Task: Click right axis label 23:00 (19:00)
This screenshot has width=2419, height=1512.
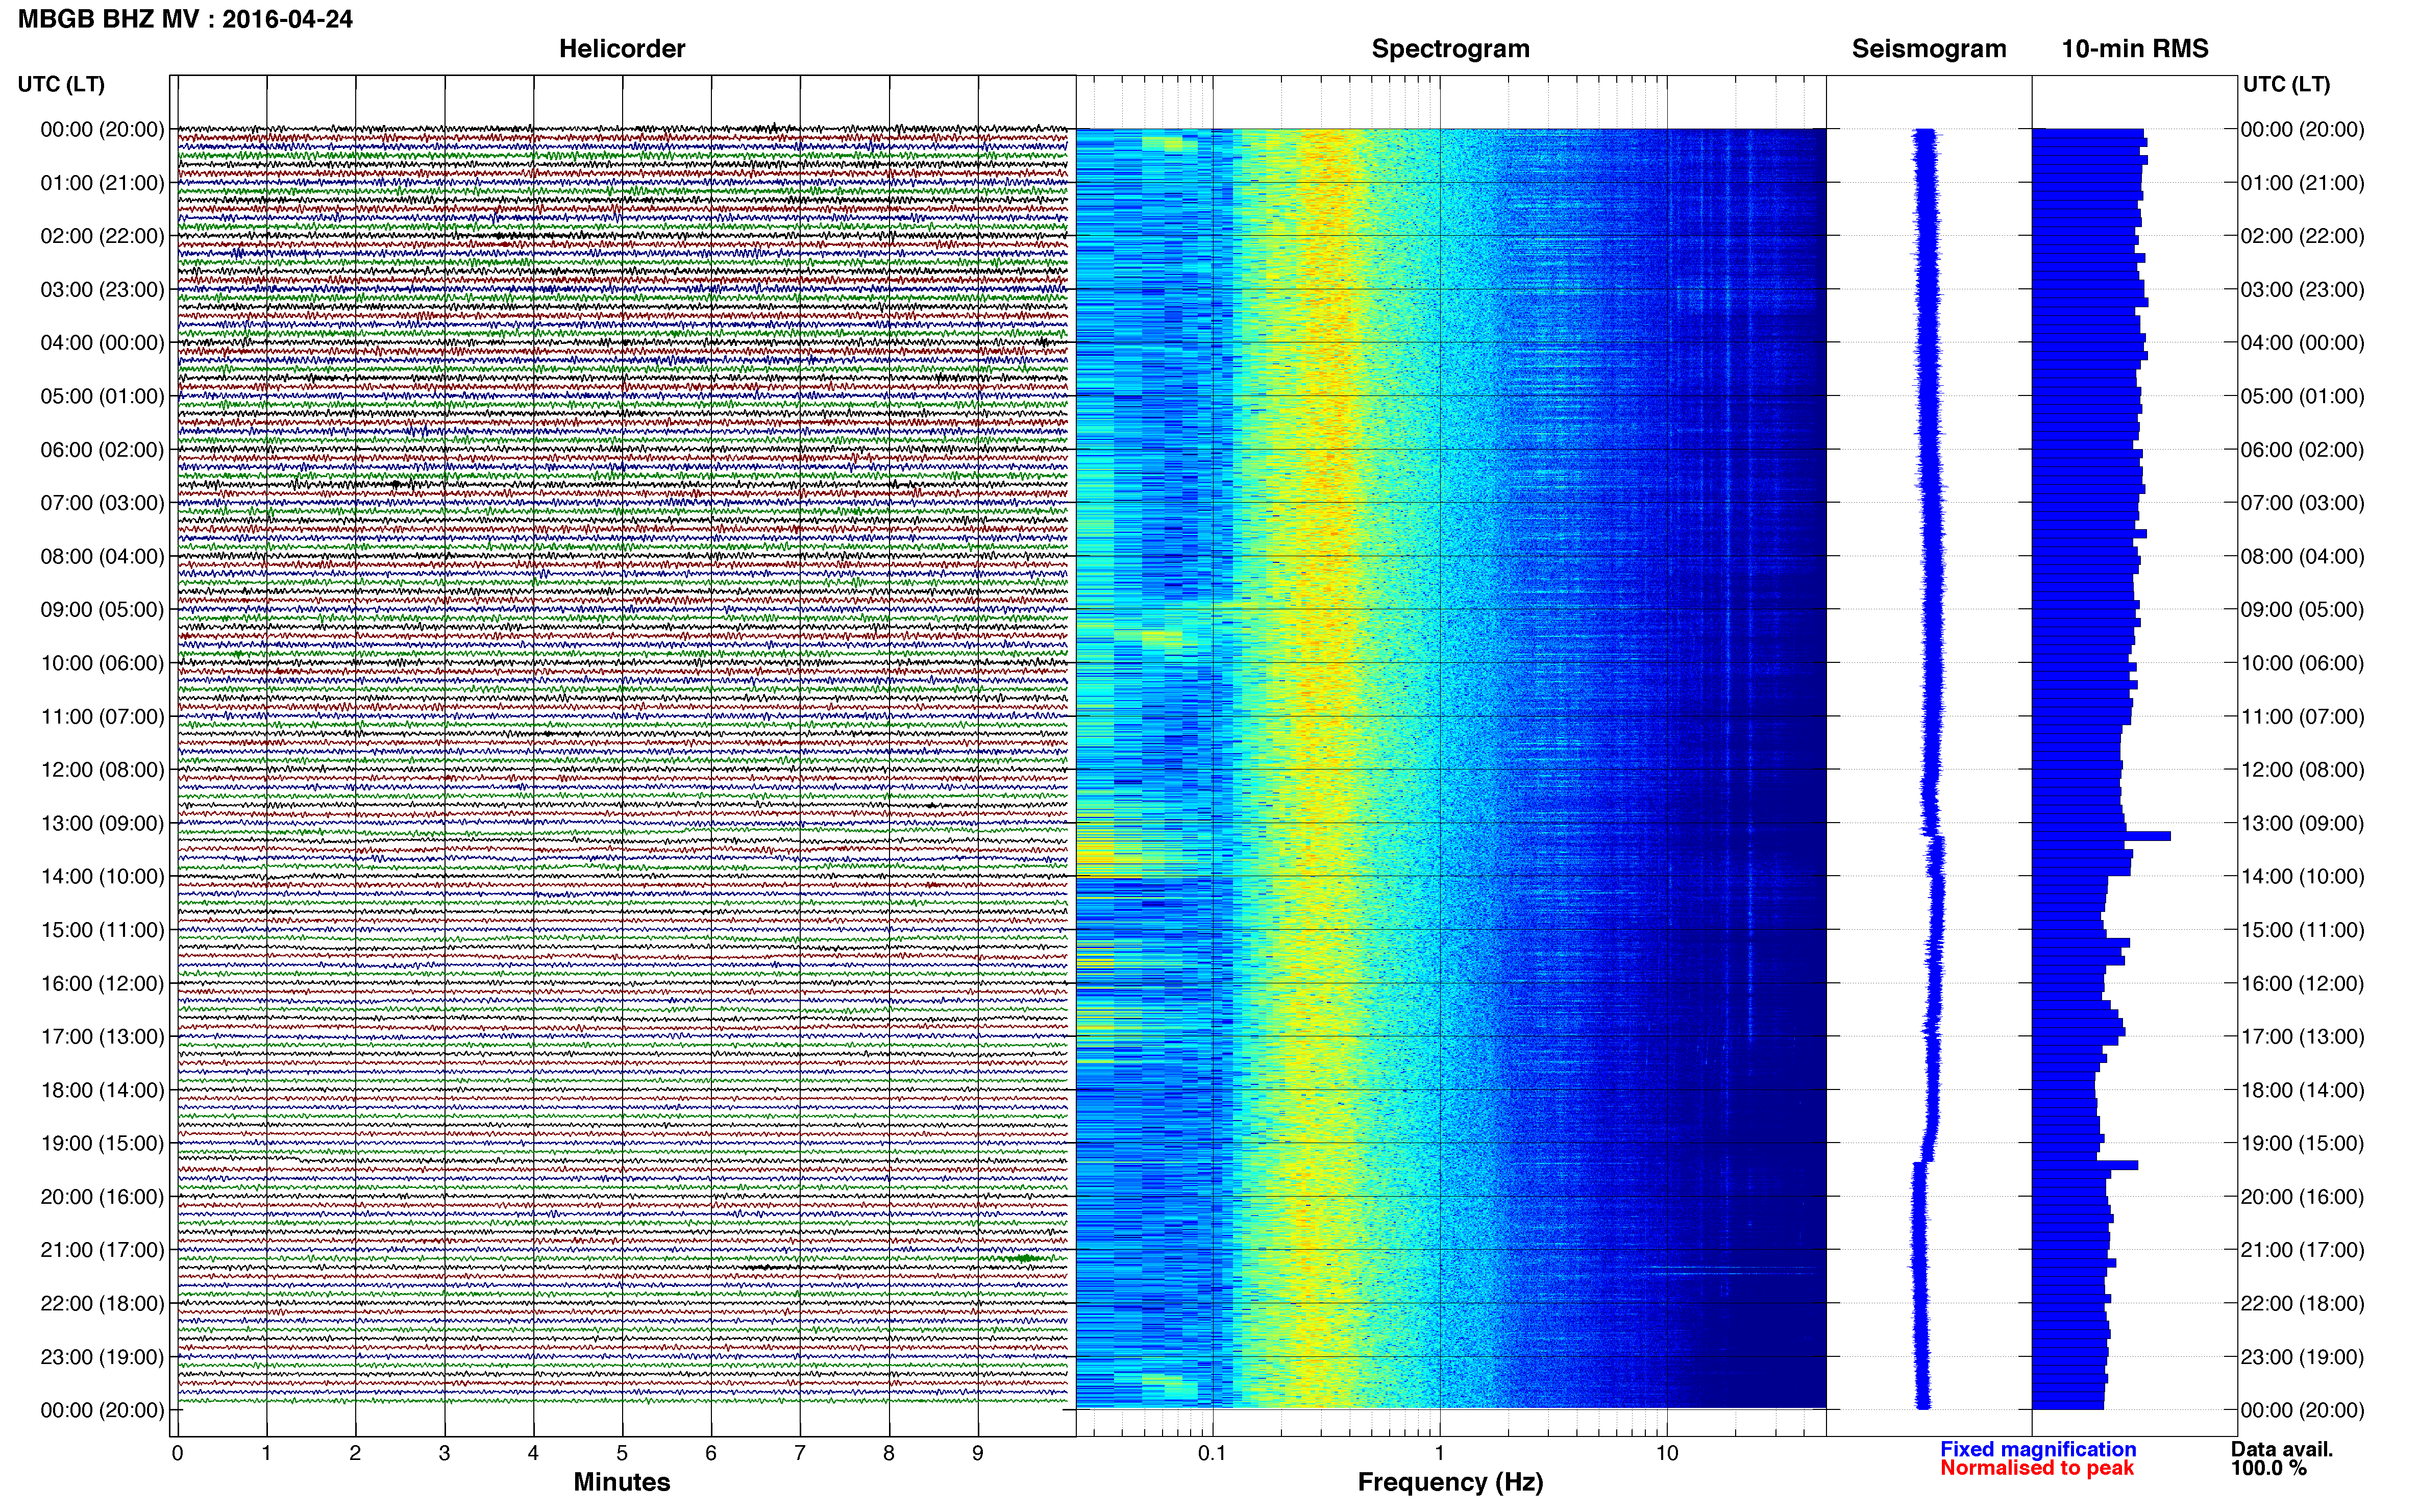Action: (x=2302, y=1357)
